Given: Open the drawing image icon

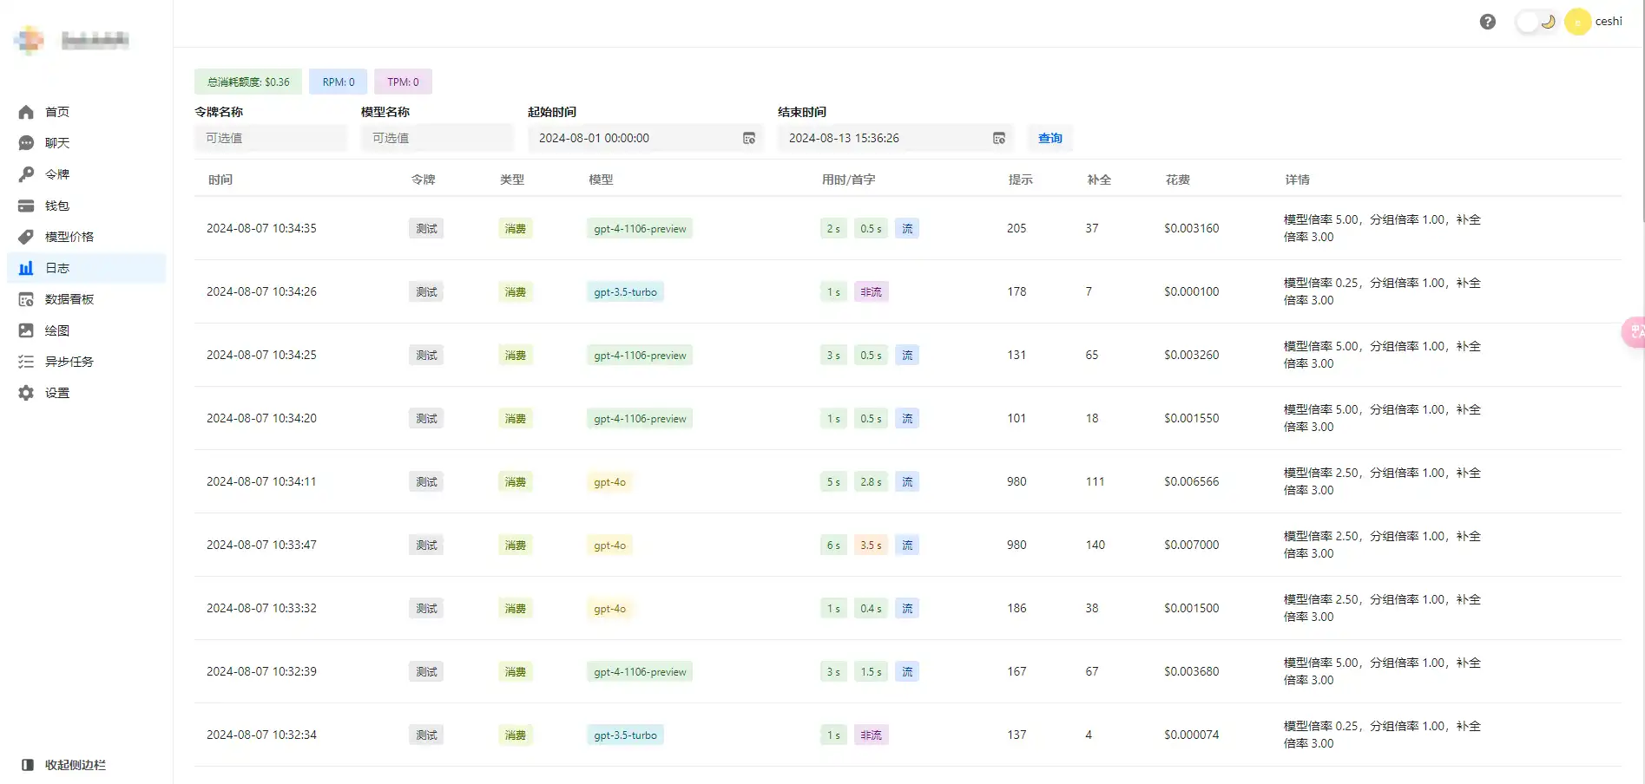Looking at the screenshot, I should pyautogui.click(x=26, y=330).
